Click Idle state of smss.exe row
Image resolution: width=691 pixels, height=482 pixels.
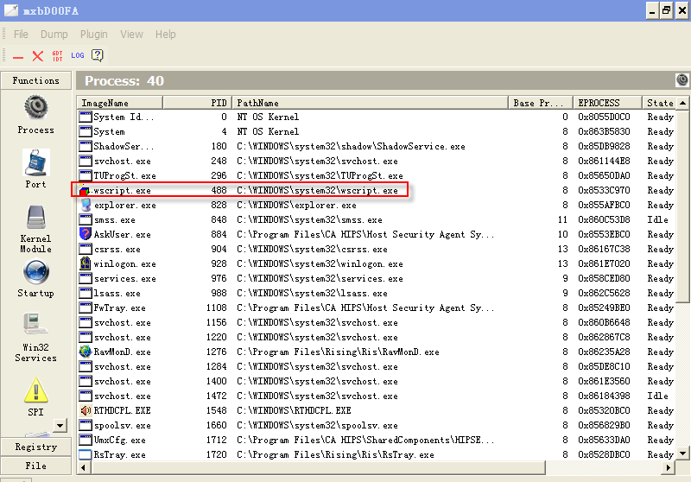(657, 220)
